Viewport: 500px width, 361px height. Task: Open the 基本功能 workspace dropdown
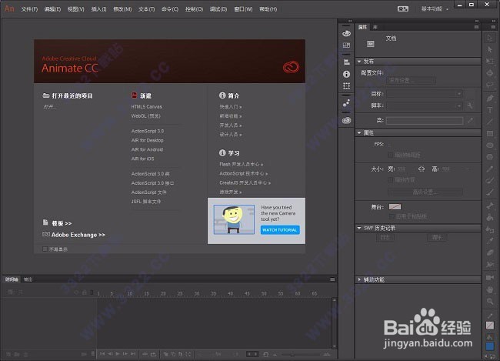pos(435,9)
